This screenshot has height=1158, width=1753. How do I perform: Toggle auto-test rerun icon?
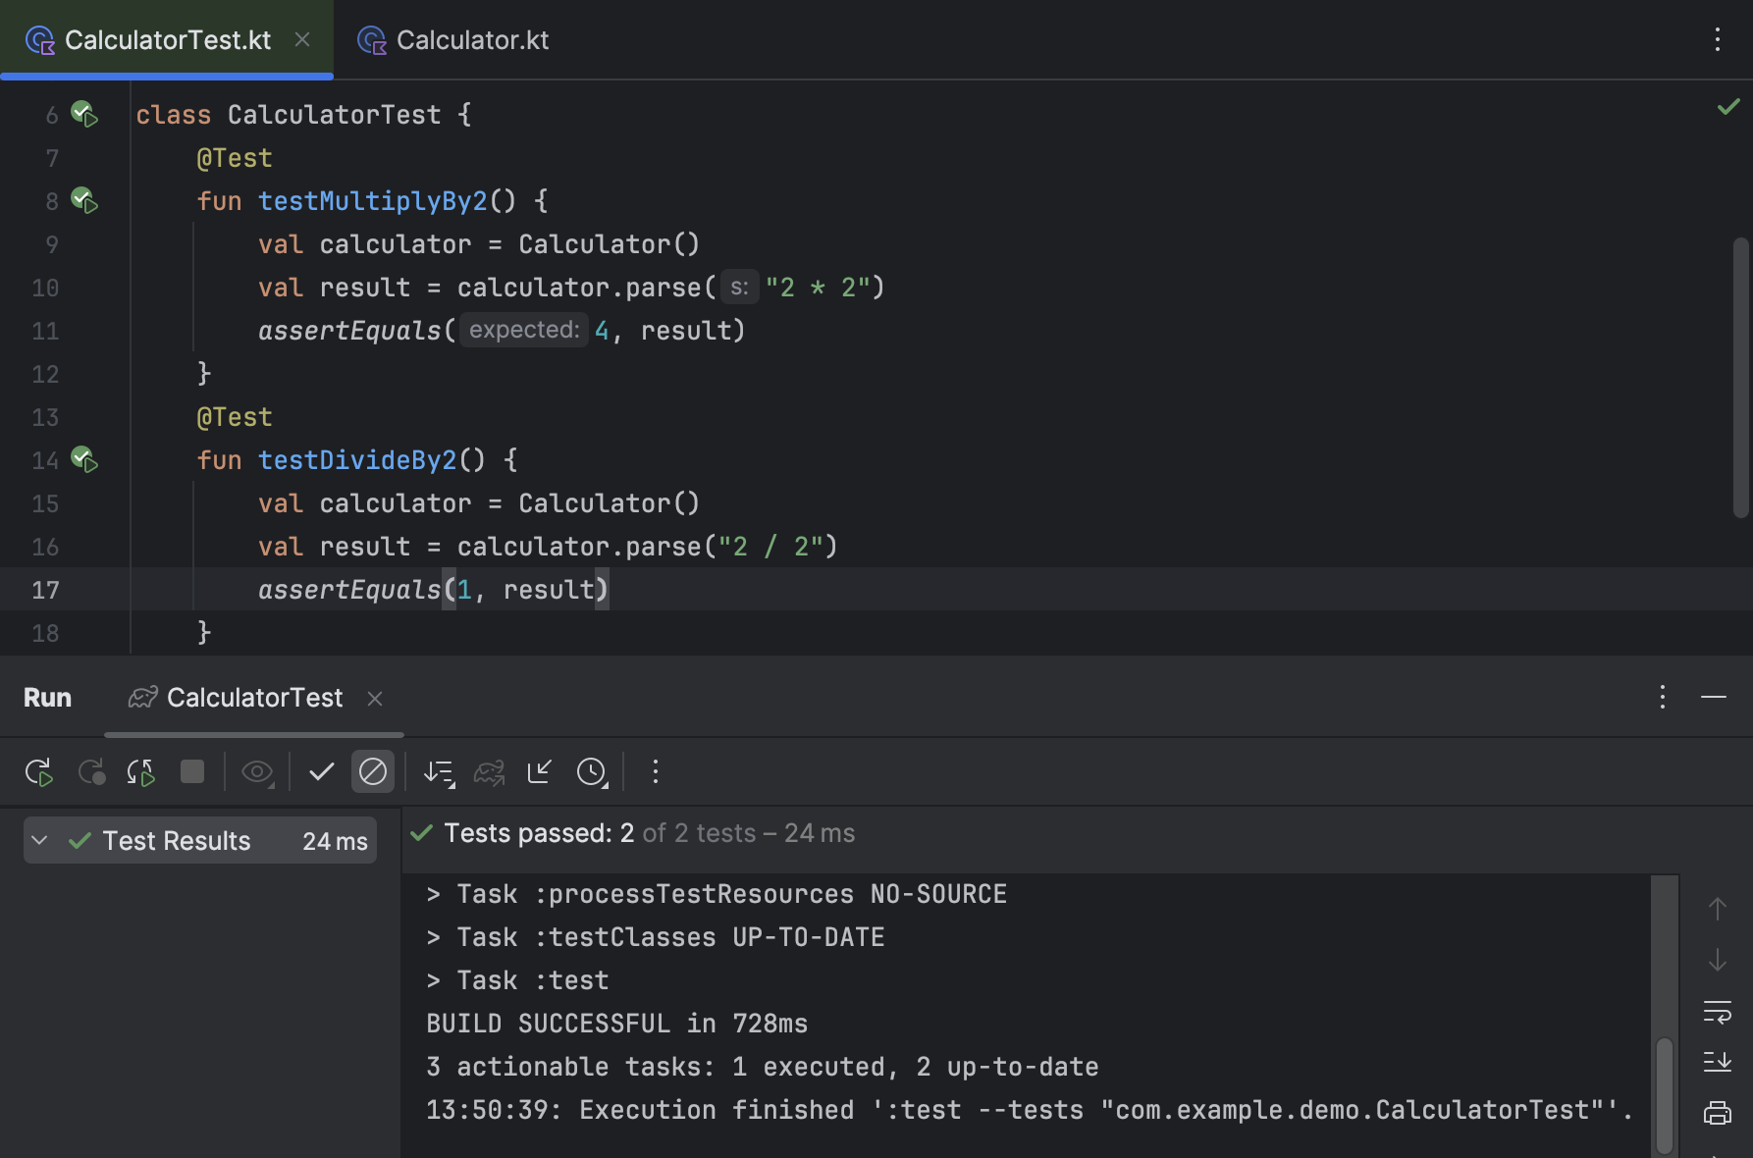[x=141, y=772]
